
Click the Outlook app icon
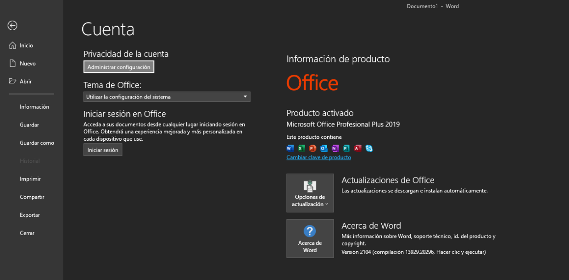324,148
